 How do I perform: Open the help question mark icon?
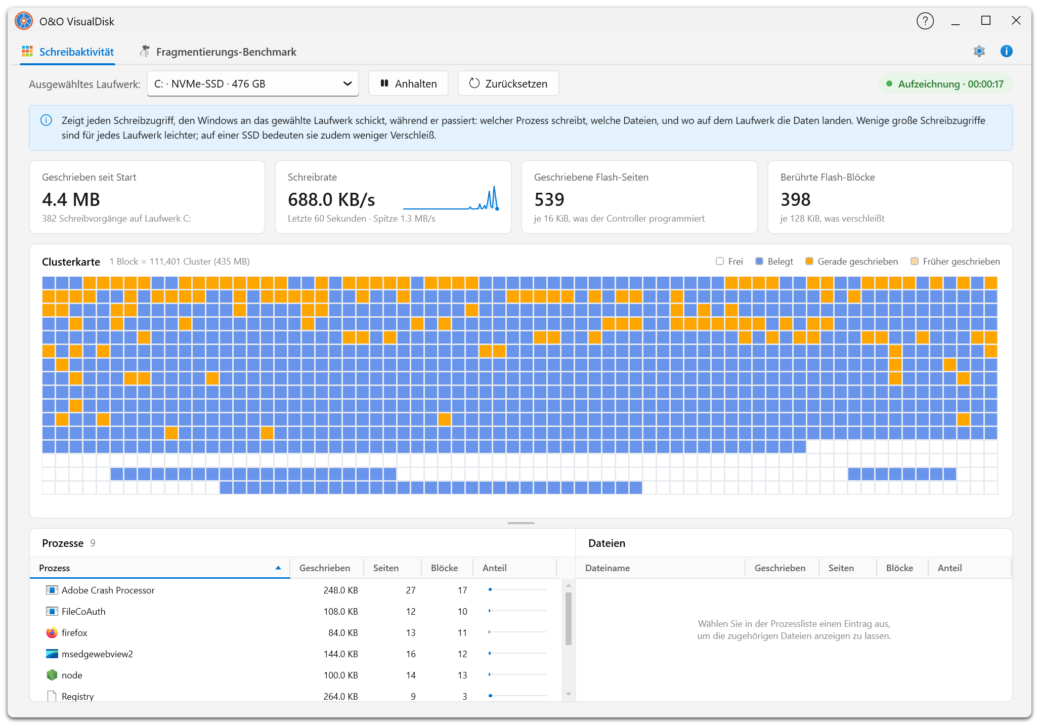(x=925, y=21)
